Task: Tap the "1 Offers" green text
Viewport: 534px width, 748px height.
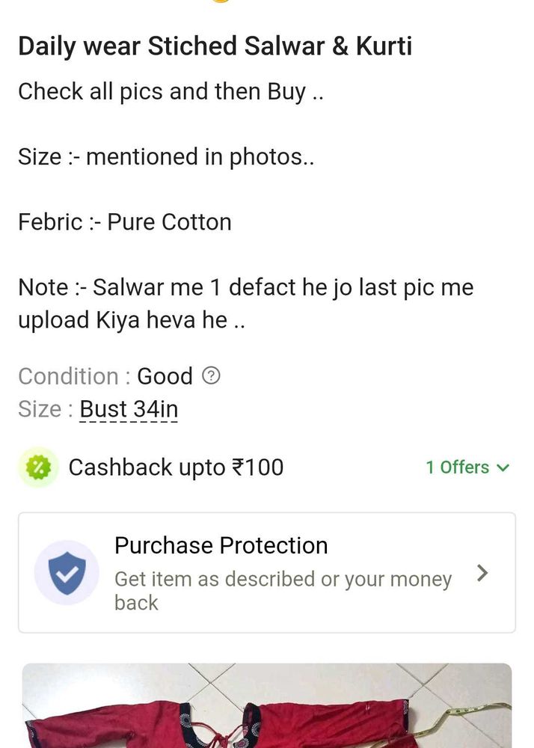Action: pyautogui.click(x=457, y=467)
